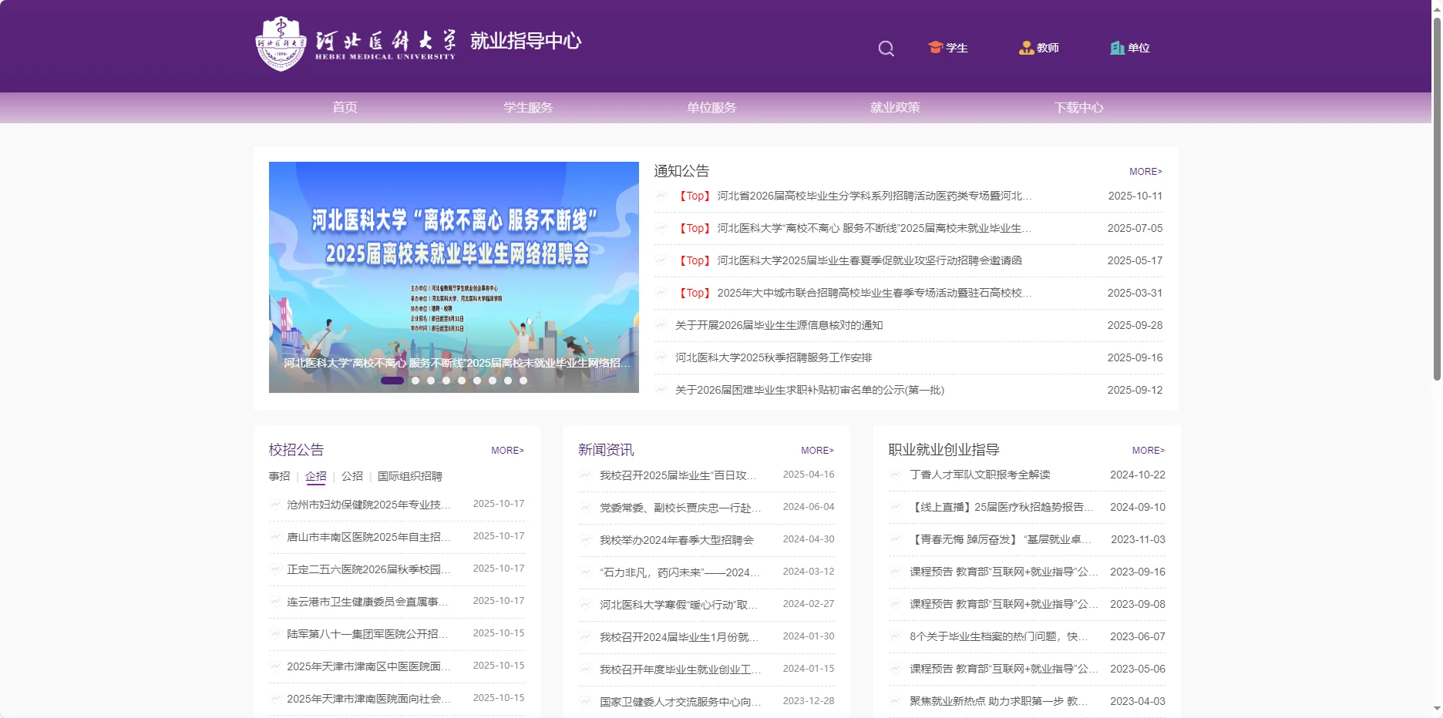This screenshot has width=1443, height=718.
Task: Click MORE> for 校招公告
Action: (507, 451)
